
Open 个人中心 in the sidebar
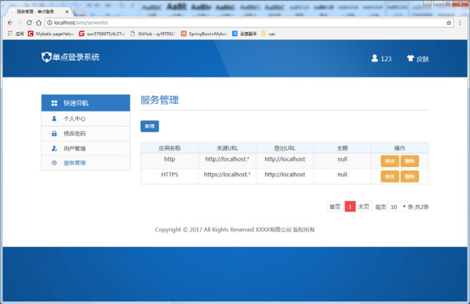75,119
